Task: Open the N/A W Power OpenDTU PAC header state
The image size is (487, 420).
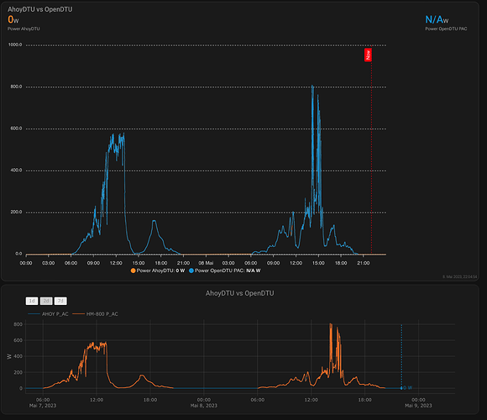Action: pos(437,20)
